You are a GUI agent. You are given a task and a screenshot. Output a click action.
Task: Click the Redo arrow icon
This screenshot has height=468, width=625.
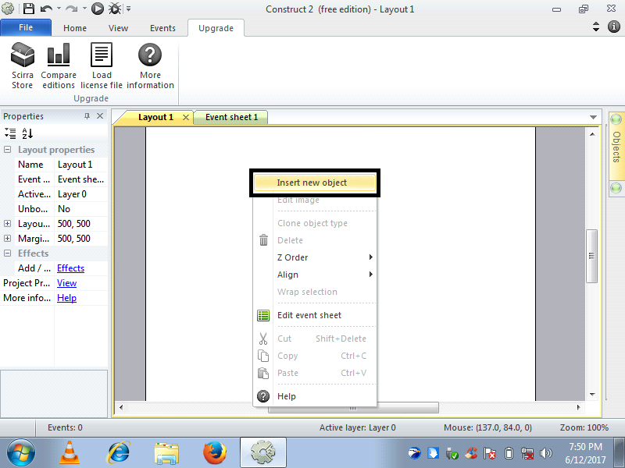71,9
